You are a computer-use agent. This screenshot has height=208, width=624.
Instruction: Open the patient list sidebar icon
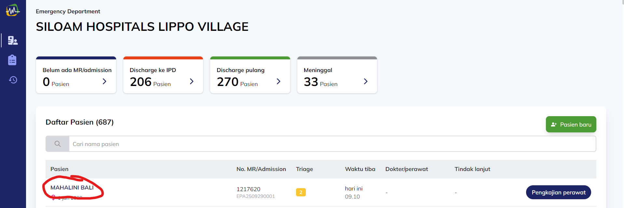tap(13, 41)
